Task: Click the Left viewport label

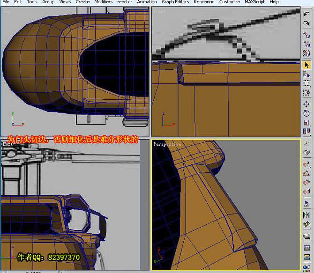Action: point(7,144)
